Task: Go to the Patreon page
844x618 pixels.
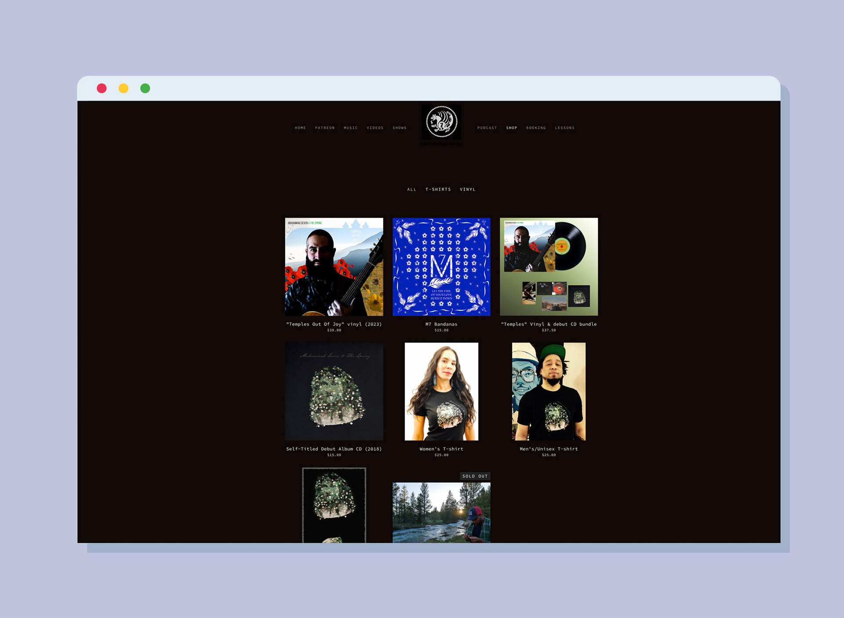Action: coord(325,128)
